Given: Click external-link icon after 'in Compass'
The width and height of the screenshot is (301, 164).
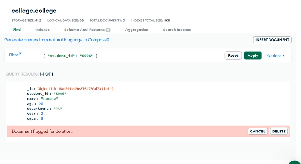Looking at the screenshot, I should click(108, 39).
